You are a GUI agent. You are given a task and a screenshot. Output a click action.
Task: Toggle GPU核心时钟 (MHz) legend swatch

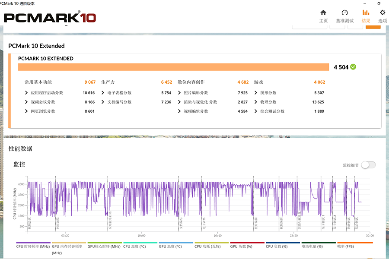105,243
